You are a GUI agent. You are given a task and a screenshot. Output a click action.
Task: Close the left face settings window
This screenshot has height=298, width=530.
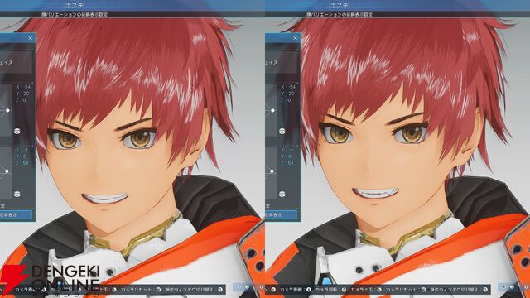(30, 38)
